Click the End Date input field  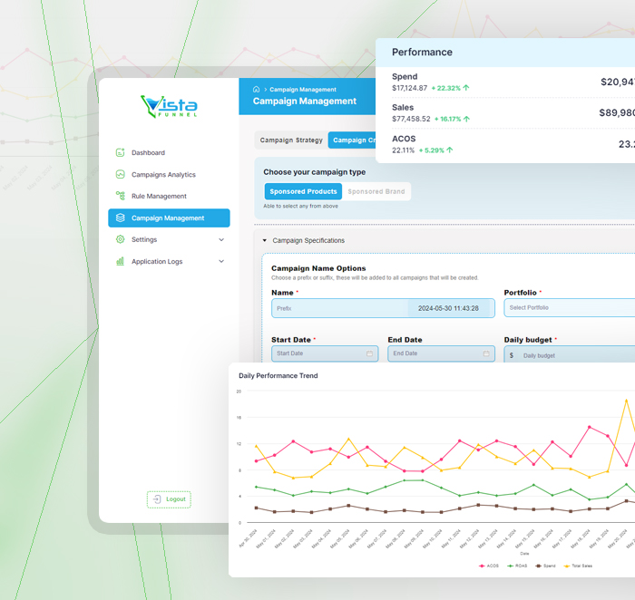[441, 353]
